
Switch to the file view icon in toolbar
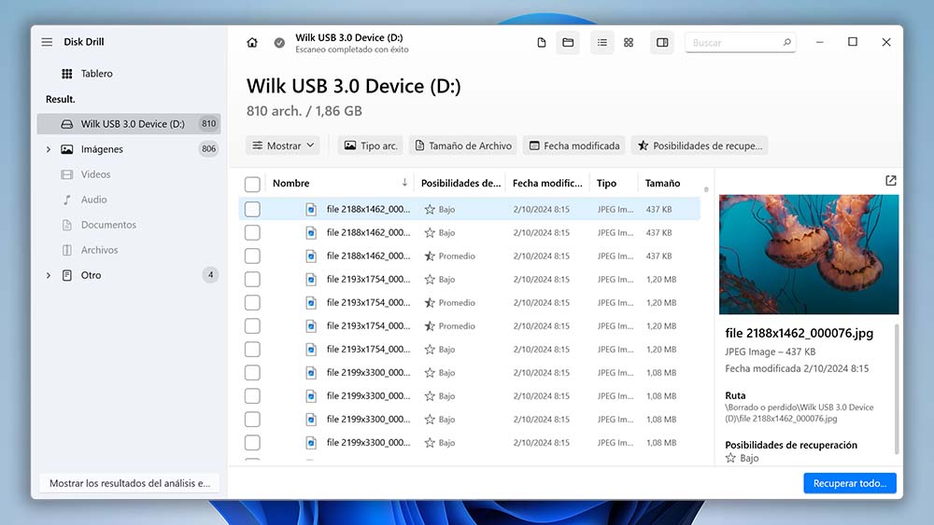click(542, 43)
